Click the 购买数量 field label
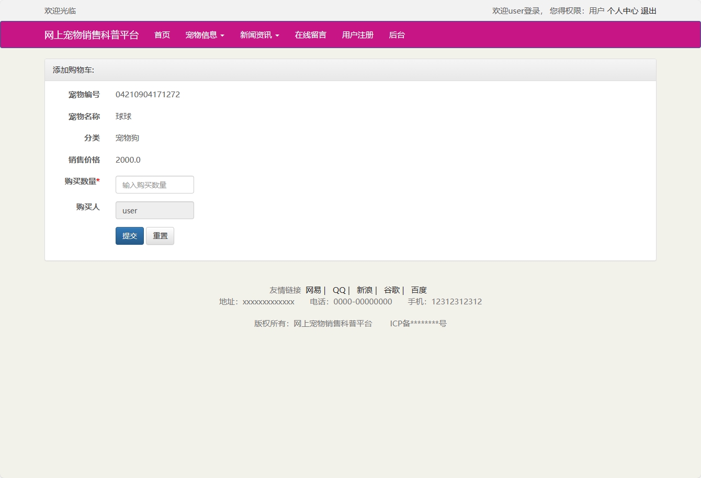Screen dimensions: 701x478 [82, 181]
